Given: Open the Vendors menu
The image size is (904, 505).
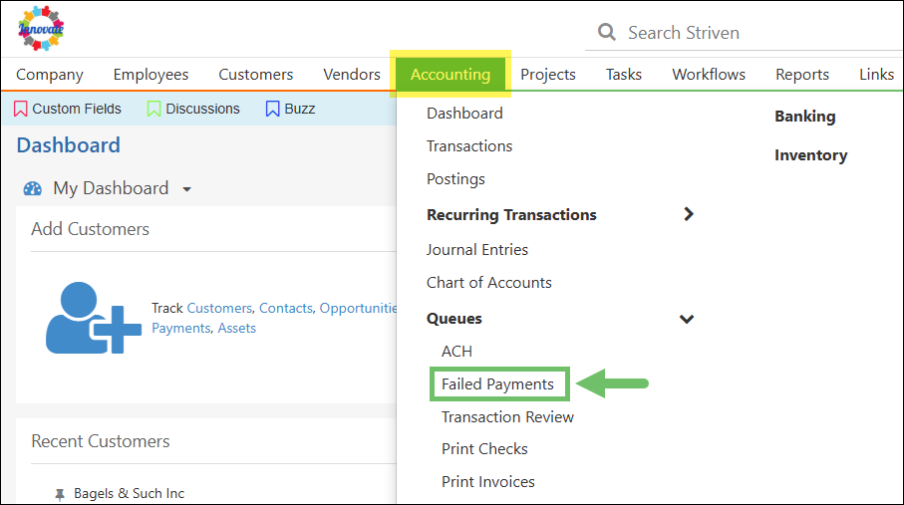Looking at the screenshot, I should pos(352,75).
